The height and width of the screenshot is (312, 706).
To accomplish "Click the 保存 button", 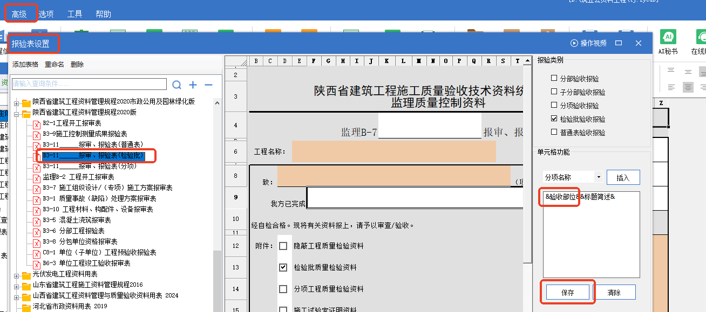I will point(567,293).
